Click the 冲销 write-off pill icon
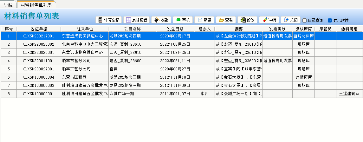 (x=264, y=20)
